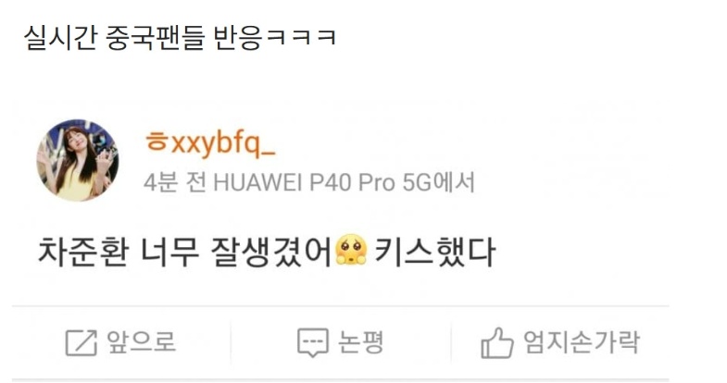727x383 pixels.
Task: Click the word 잘생겼어 in the post
Action: click(x=271, y=252)
